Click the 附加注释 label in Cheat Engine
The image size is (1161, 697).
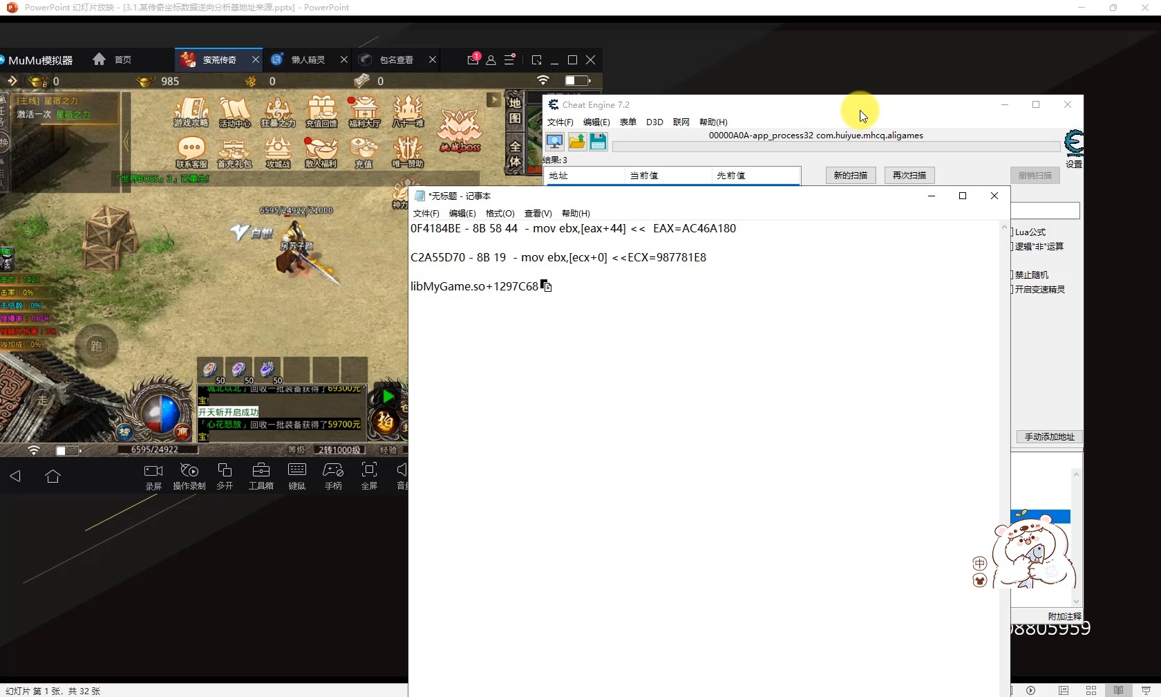pyautogui.click(x=1064, y=616)
